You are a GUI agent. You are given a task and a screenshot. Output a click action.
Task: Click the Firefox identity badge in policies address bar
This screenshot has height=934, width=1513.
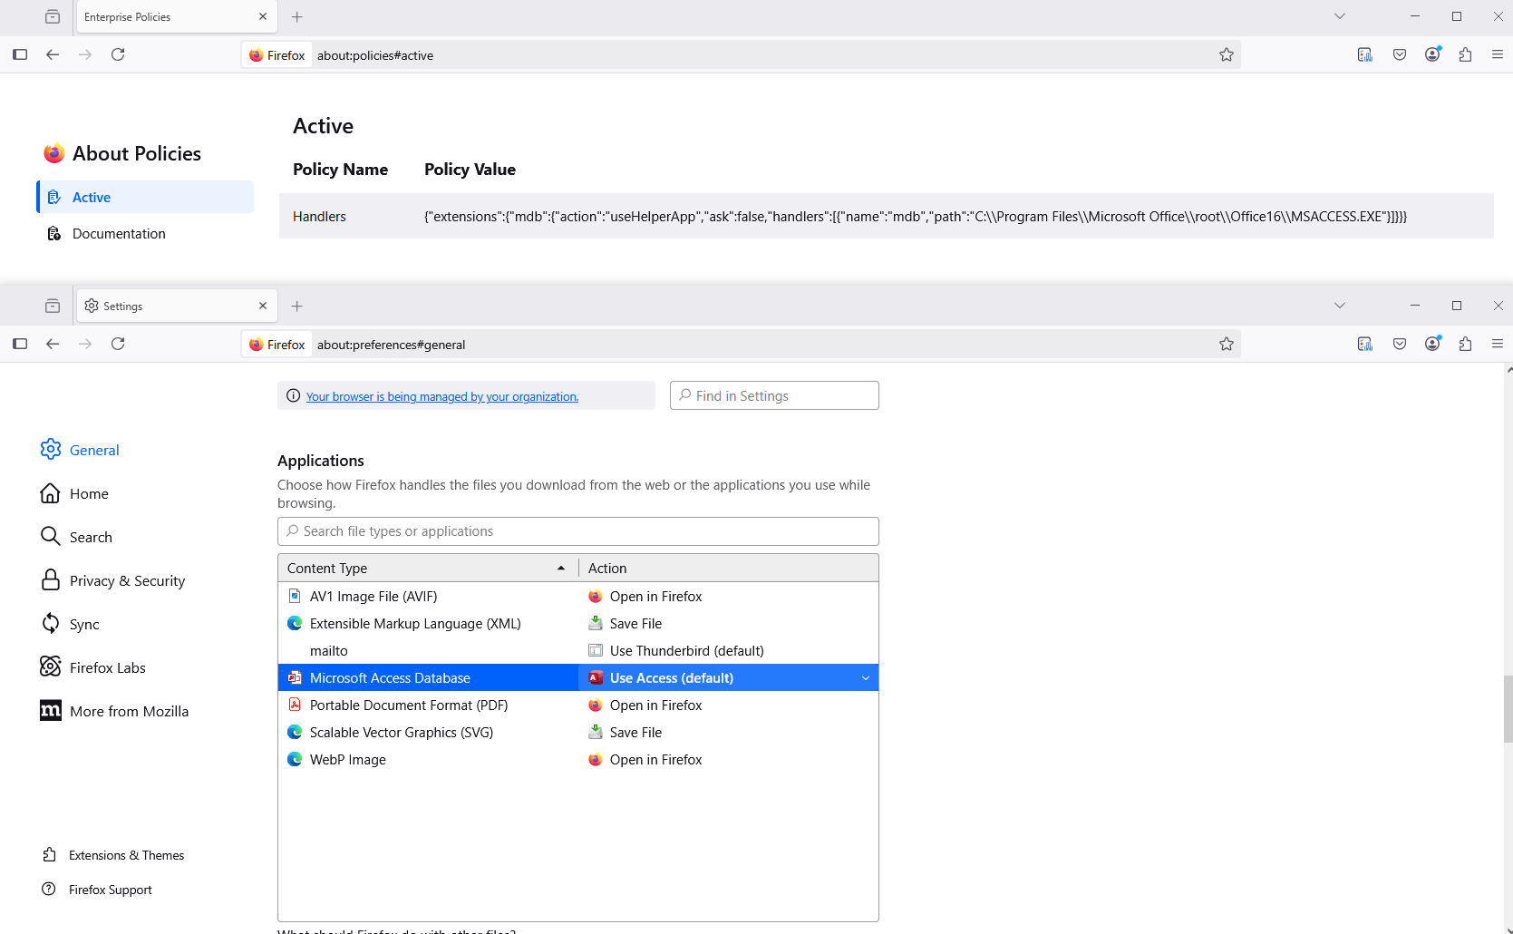pyautogui.click(x=277, y=55)
